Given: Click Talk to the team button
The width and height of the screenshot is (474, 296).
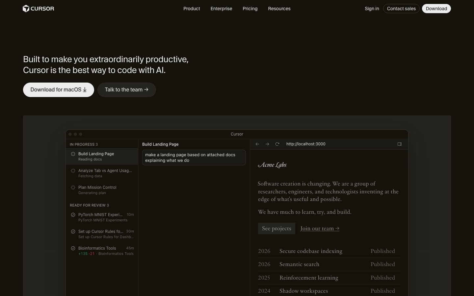Looking at the screenshot, I should [x=126, y=90].
